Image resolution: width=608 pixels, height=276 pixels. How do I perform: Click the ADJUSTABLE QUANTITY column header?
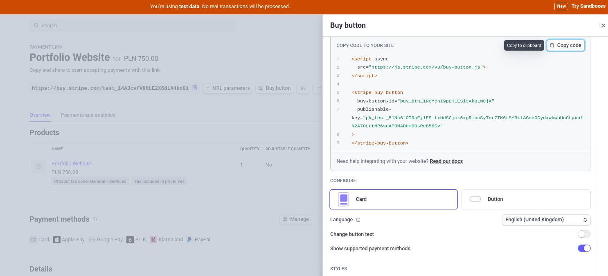tap(288, 149)
